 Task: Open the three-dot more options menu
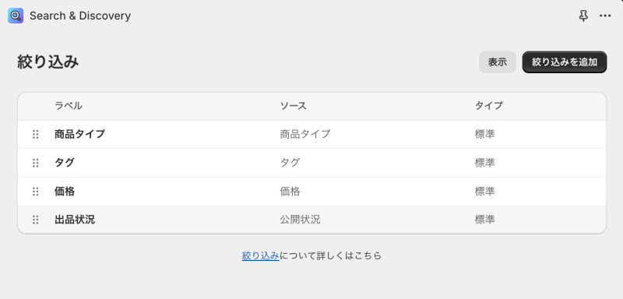tap(605, 16)
